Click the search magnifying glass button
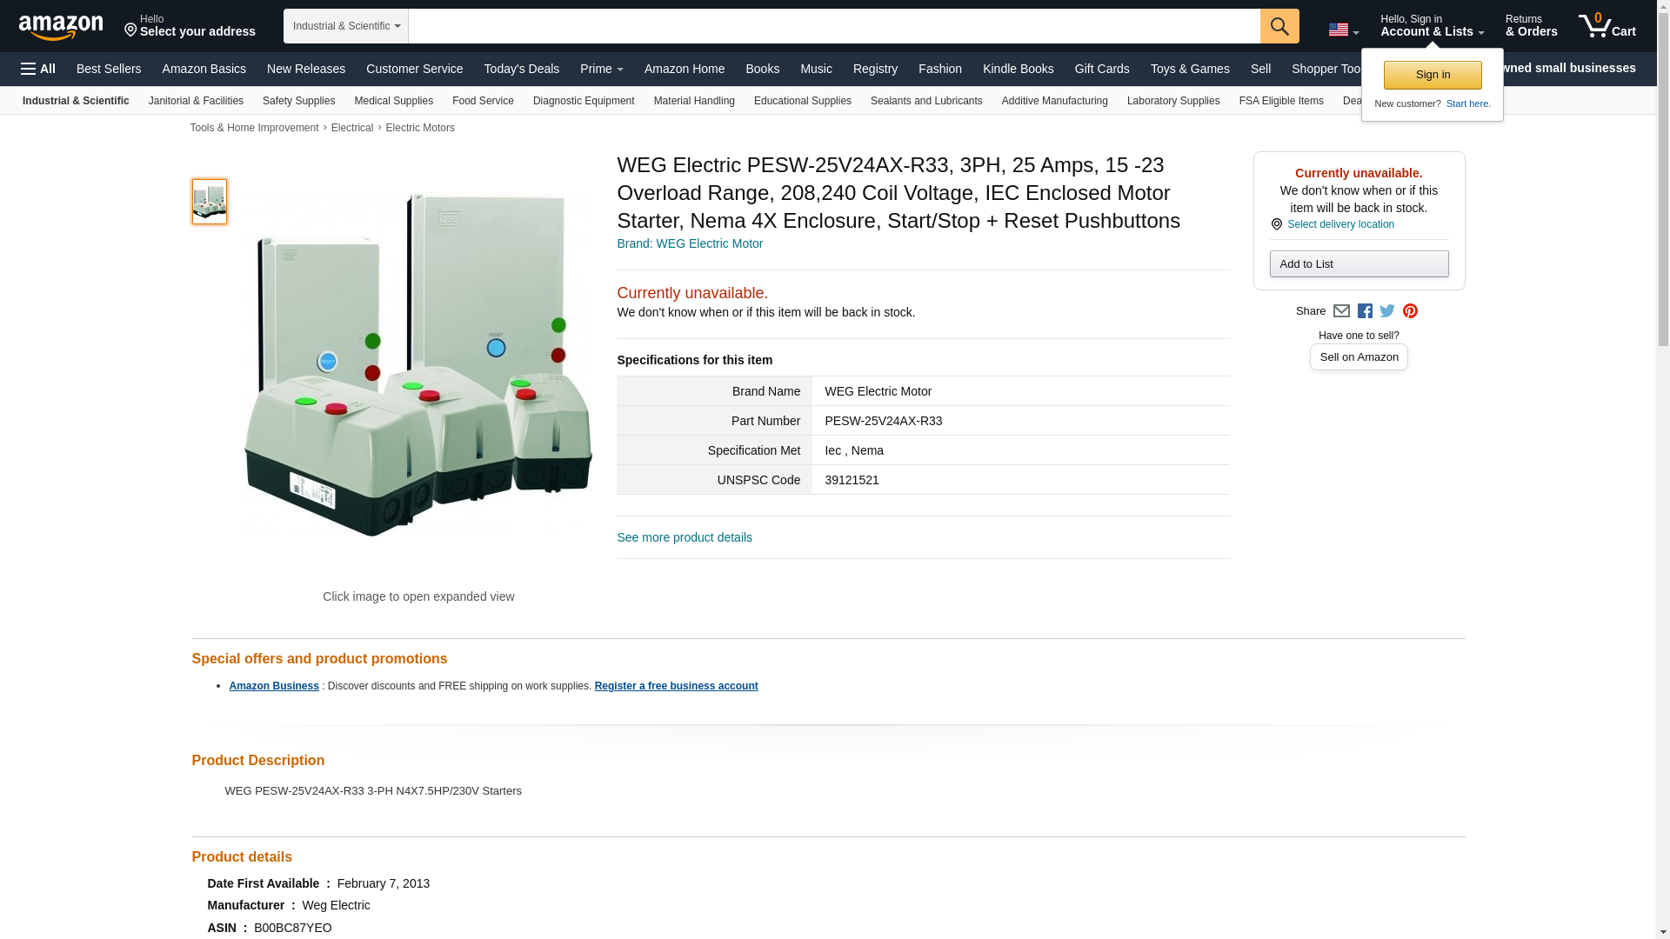Screen dimensions: 1670x939 (x=1279, y=26)
